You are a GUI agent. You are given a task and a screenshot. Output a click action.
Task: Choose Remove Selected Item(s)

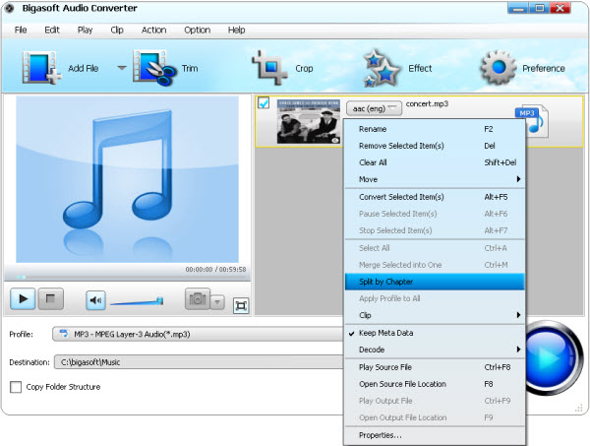(x=435, y=146)
